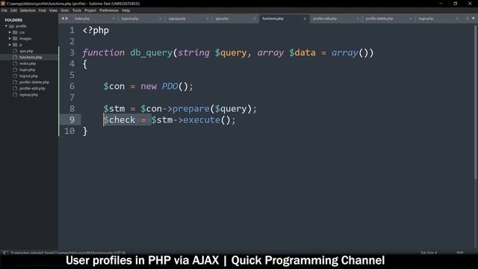Close the profile-edit.php tab

pos(358,19)
